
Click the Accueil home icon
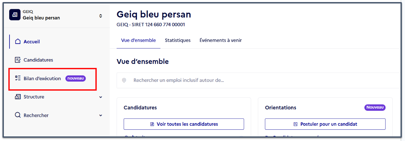pos(18,41)
